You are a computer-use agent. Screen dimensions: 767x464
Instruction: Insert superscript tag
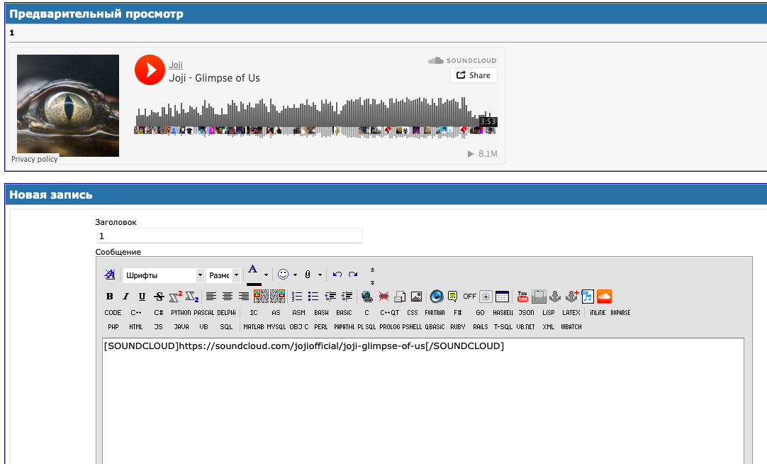[x=175, y=296]
